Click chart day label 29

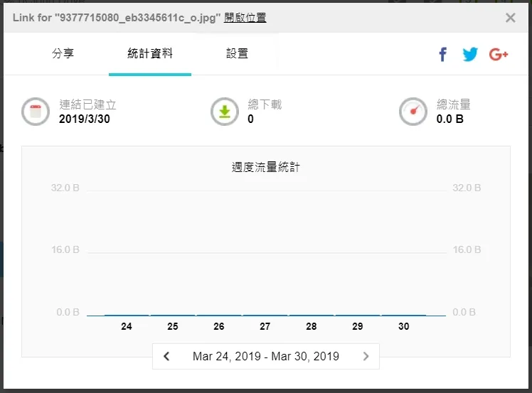(357, 326)
